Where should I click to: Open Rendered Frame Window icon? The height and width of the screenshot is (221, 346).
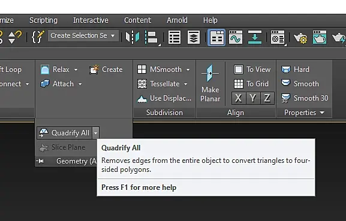click(x=319, y=37)
